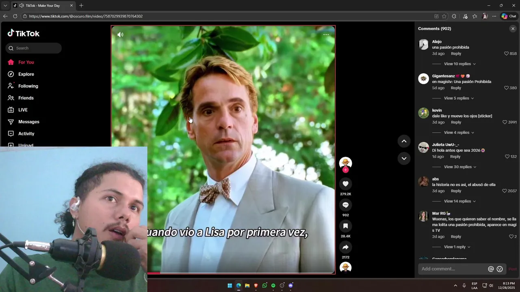Like Gigantesanz's comment with 380 likes
This screenshot has height=292, width=520.
pos(506,88)
